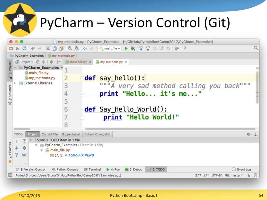The width and height of the screenshot is (267, 200).
Task: Click Collapse All icon in Project panel
Action: coord(44,62)
